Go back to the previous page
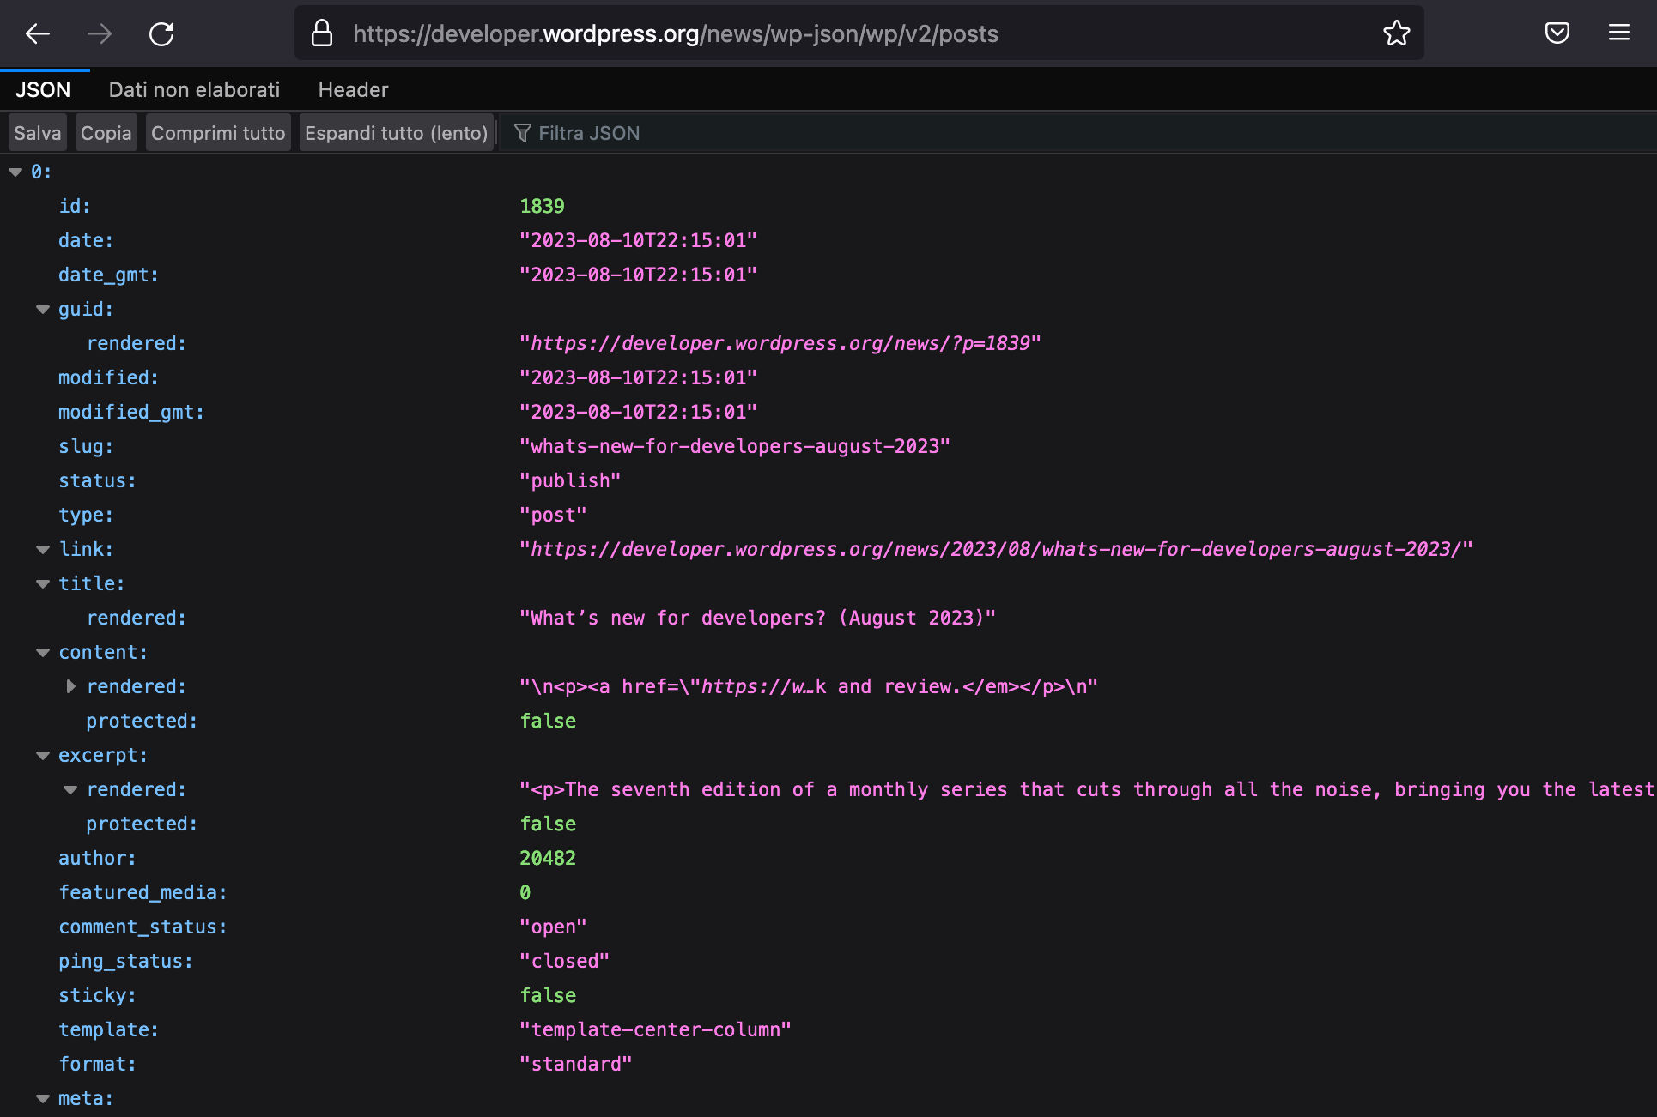 (x=38, y=33)
